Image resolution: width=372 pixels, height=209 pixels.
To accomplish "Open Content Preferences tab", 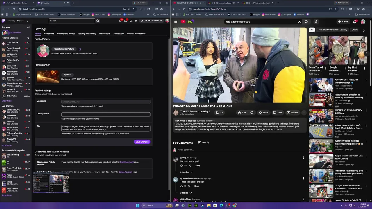I will [x=136, y=34].
